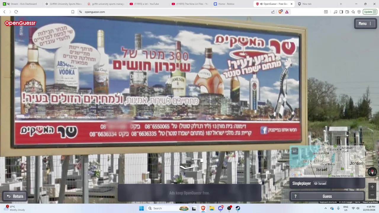Submit with the Guess button

327,196
